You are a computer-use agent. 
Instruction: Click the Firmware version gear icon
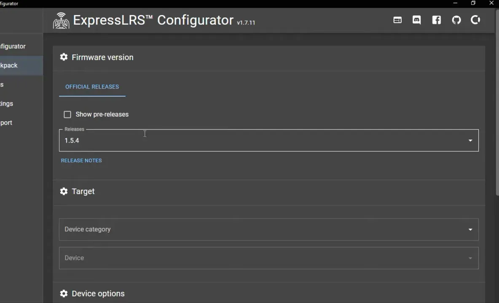[x=64, y=57]
